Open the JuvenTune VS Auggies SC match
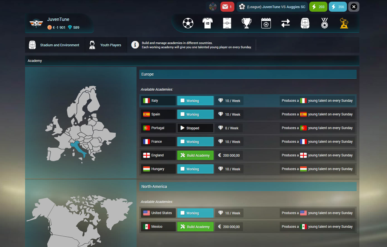This screenshot has width=387, height=247. (x=272, y=7)
